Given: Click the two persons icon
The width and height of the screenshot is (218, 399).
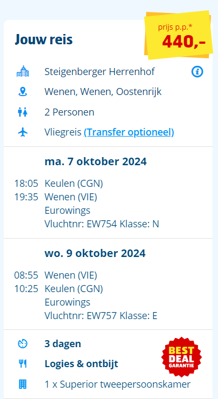Looking at the screenshot, I should [x=23, y=112].
